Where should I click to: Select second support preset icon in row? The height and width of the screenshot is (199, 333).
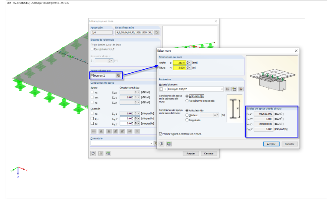pyautogui.click(x=101, y=131)
